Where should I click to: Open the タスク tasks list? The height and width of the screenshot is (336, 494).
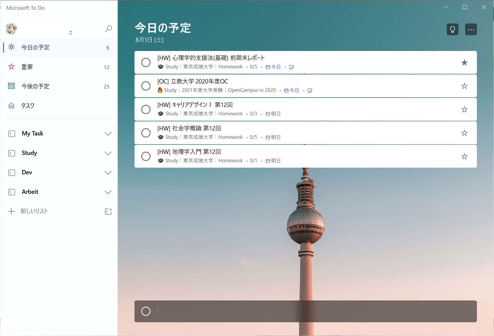pyautogui.click(x=28, y=106)
